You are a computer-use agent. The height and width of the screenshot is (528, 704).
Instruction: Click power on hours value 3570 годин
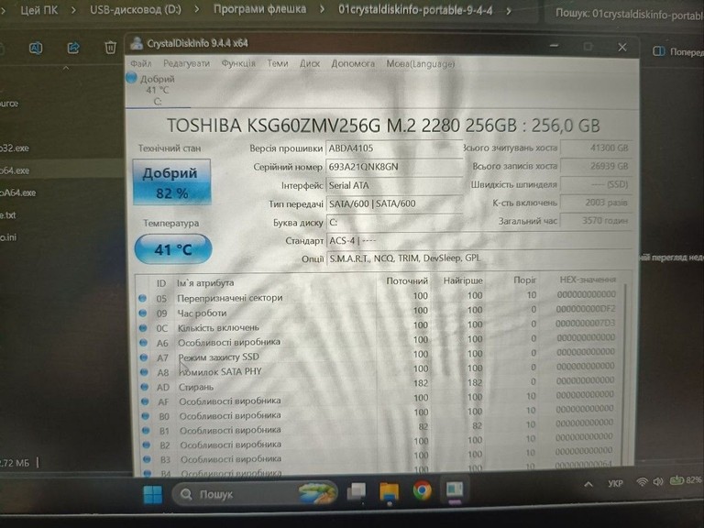point(596,220)
